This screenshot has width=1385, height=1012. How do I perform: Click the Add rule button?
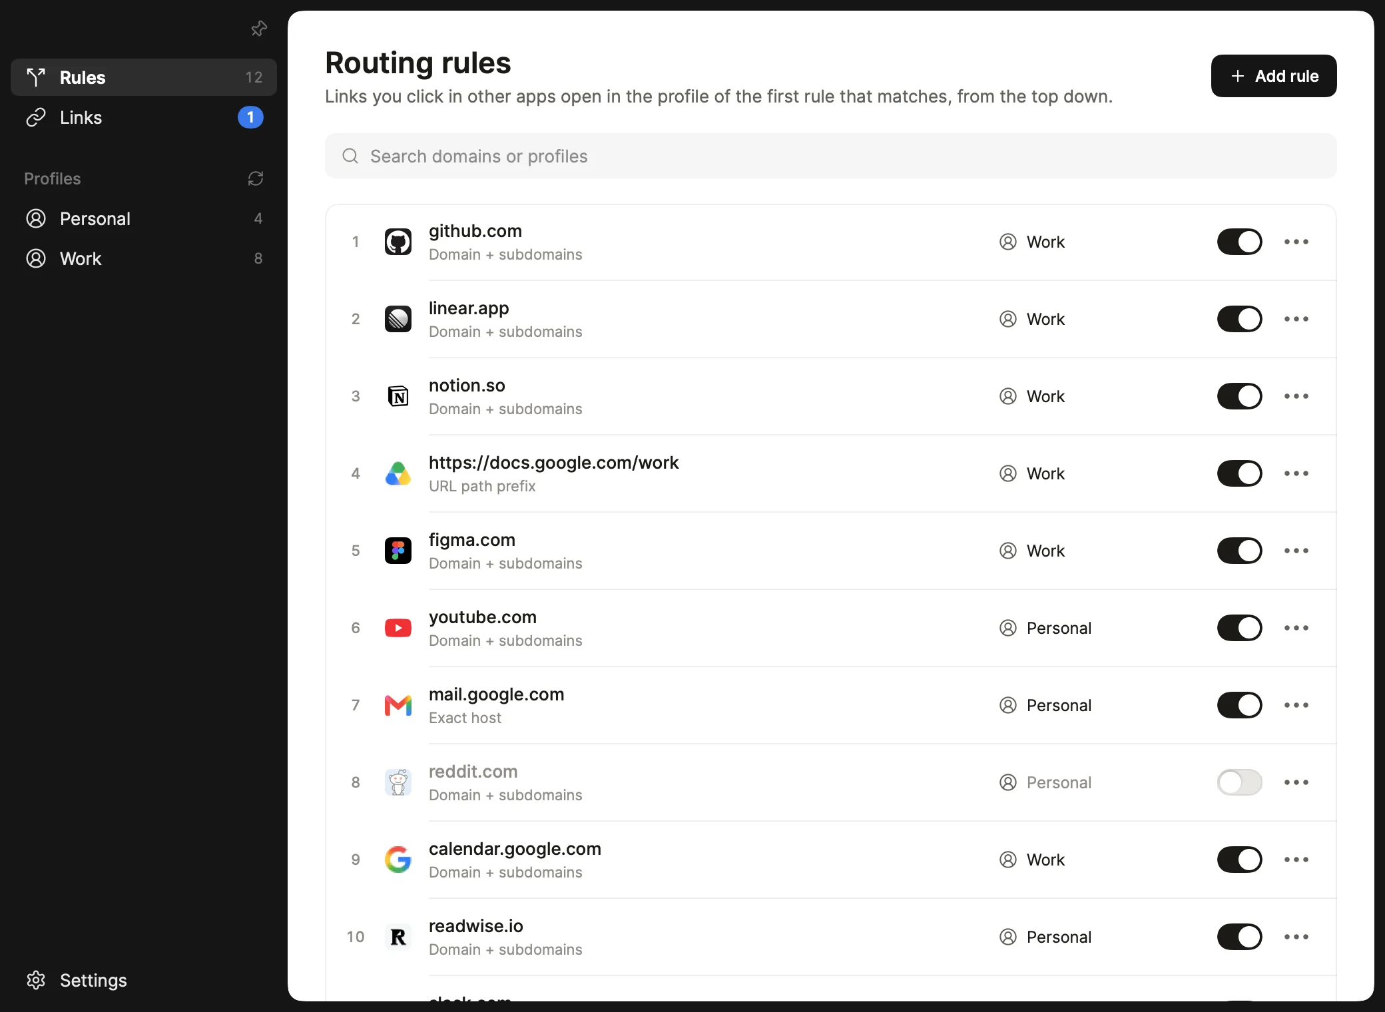click(x=1274, y=76)
